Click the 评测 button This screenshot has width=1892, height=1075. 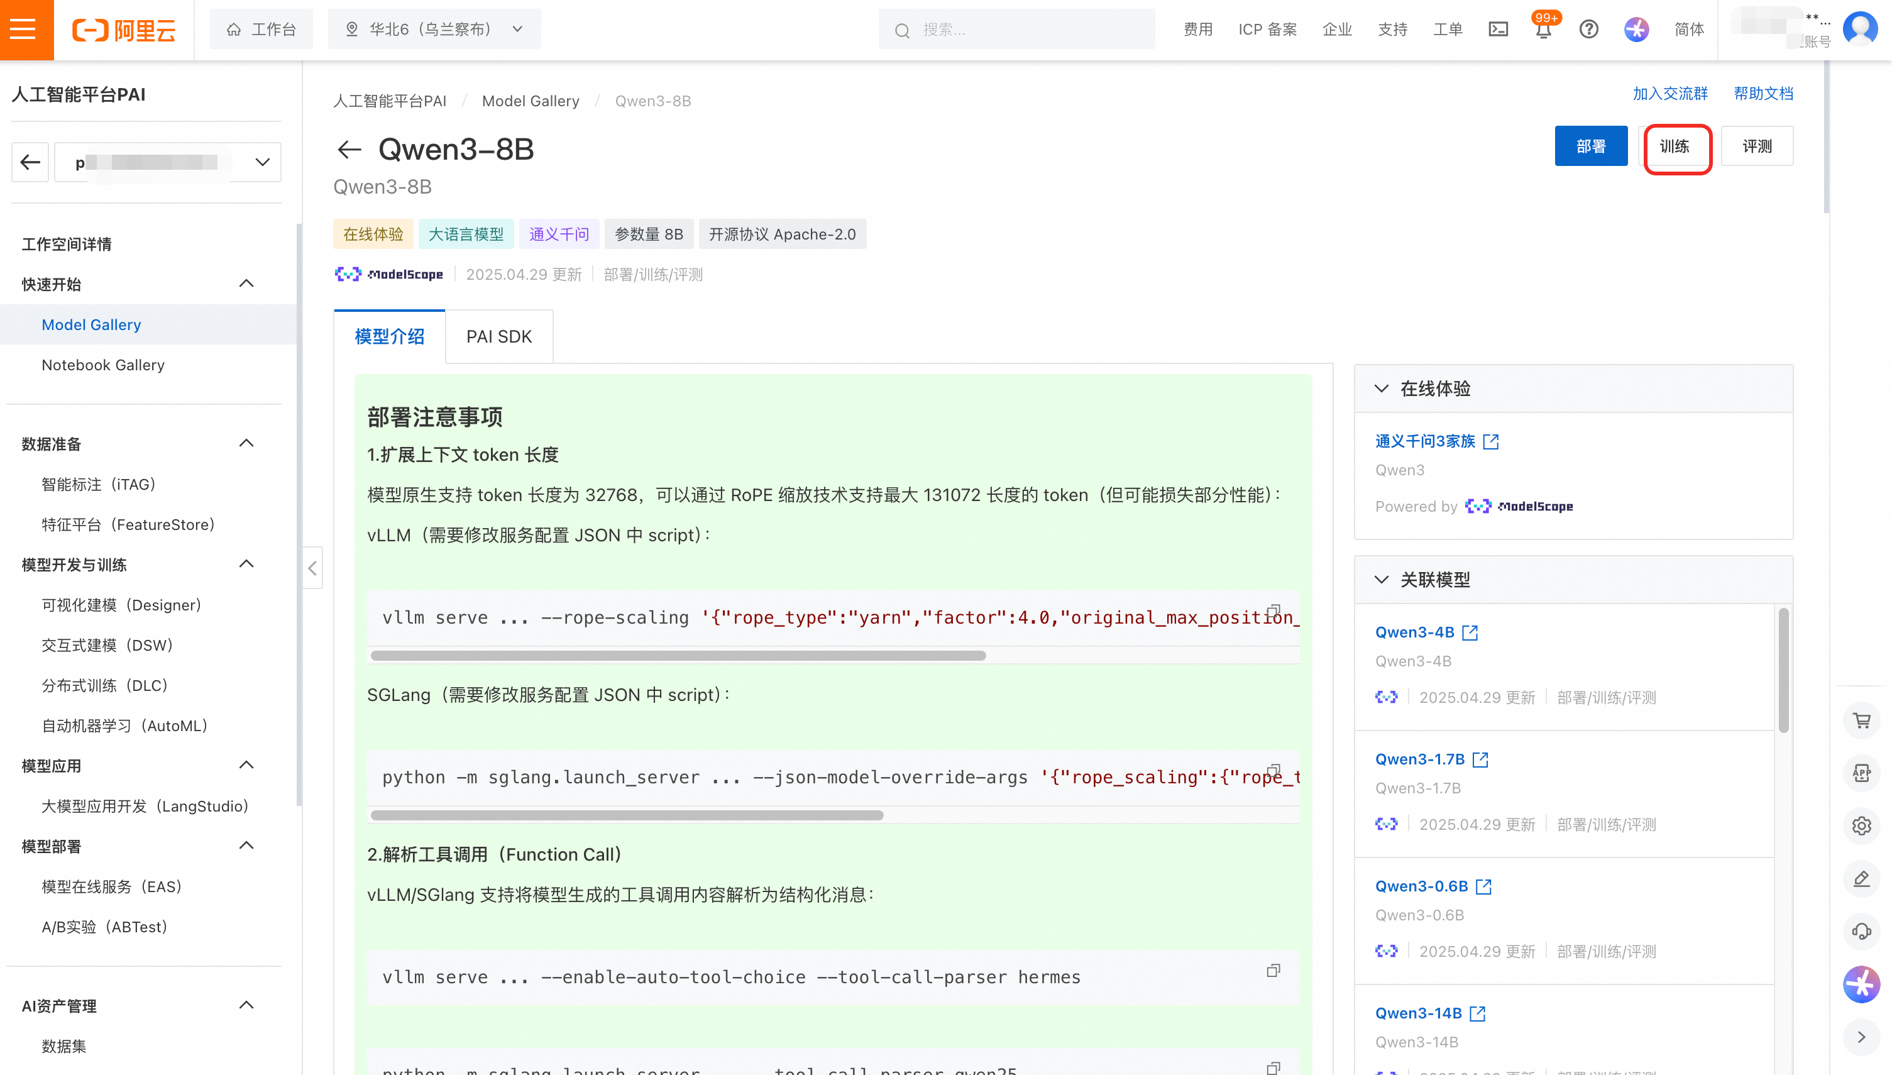pyautogui.click(x=1757, y=146)
